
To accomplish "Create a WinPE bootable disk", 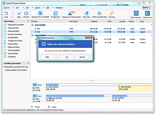I will (x=100, y=15).
